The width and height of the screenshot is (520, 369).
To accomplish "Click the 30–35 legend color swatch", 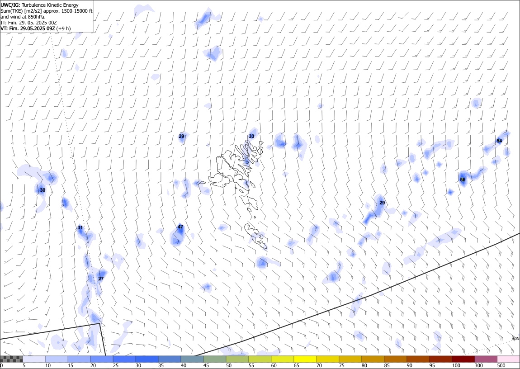I will (x=147, y=359).
